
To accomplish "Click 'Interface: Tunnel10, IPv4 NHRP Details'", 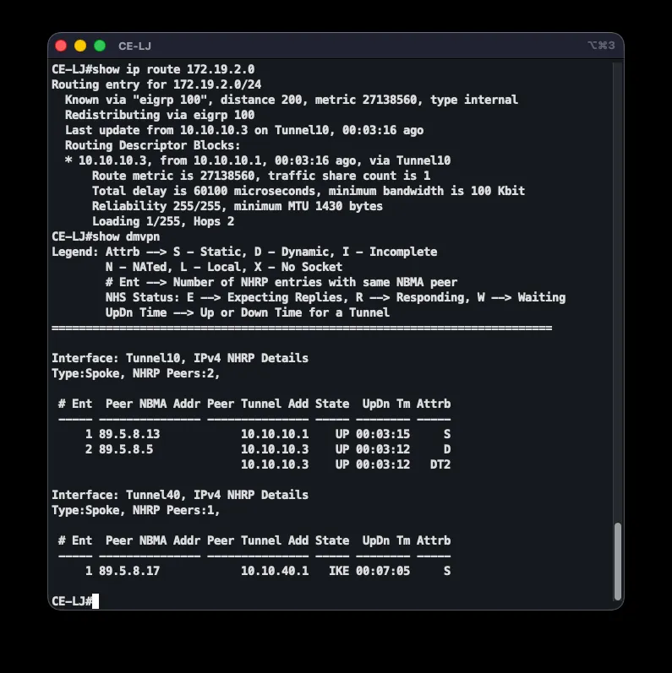I will click(180, 358).
